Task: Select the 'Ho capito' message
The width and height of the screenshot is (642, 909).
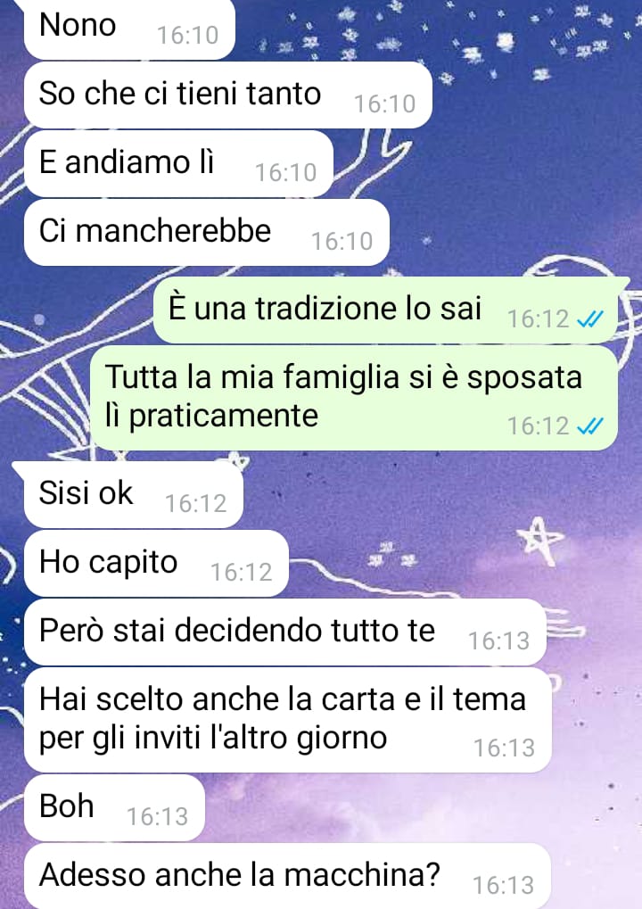Action: [156, 564]
